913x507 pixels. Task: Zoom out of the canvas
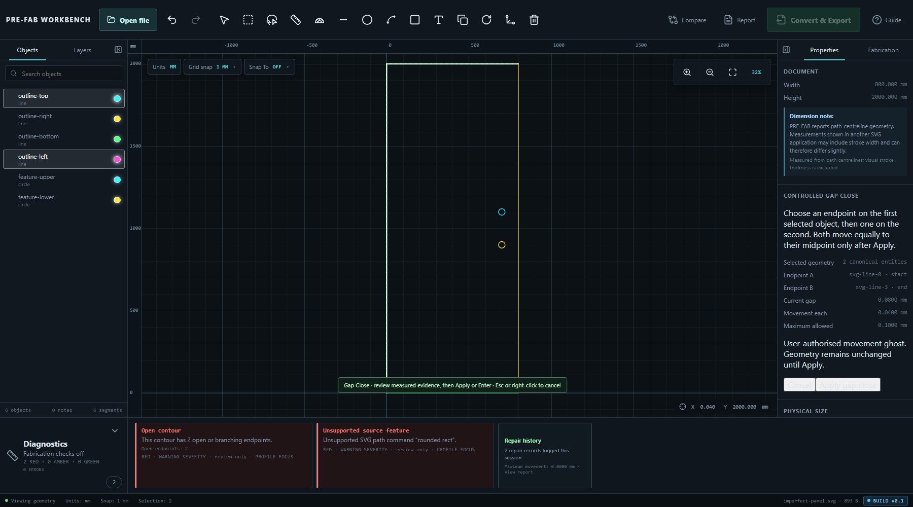point(710,73)
